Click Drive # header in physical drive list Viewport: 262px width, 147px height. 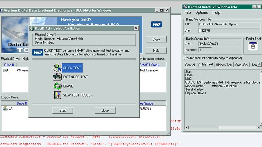coord(9,65)
